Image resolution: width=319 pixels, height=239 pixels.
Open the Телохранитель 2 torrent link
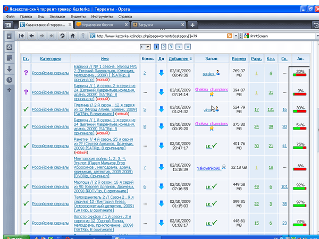click(x=104, y=203)
